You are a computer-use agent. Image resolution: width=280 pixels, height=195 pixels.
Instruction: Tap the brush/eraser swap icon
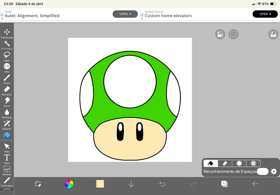click(38, 184)
